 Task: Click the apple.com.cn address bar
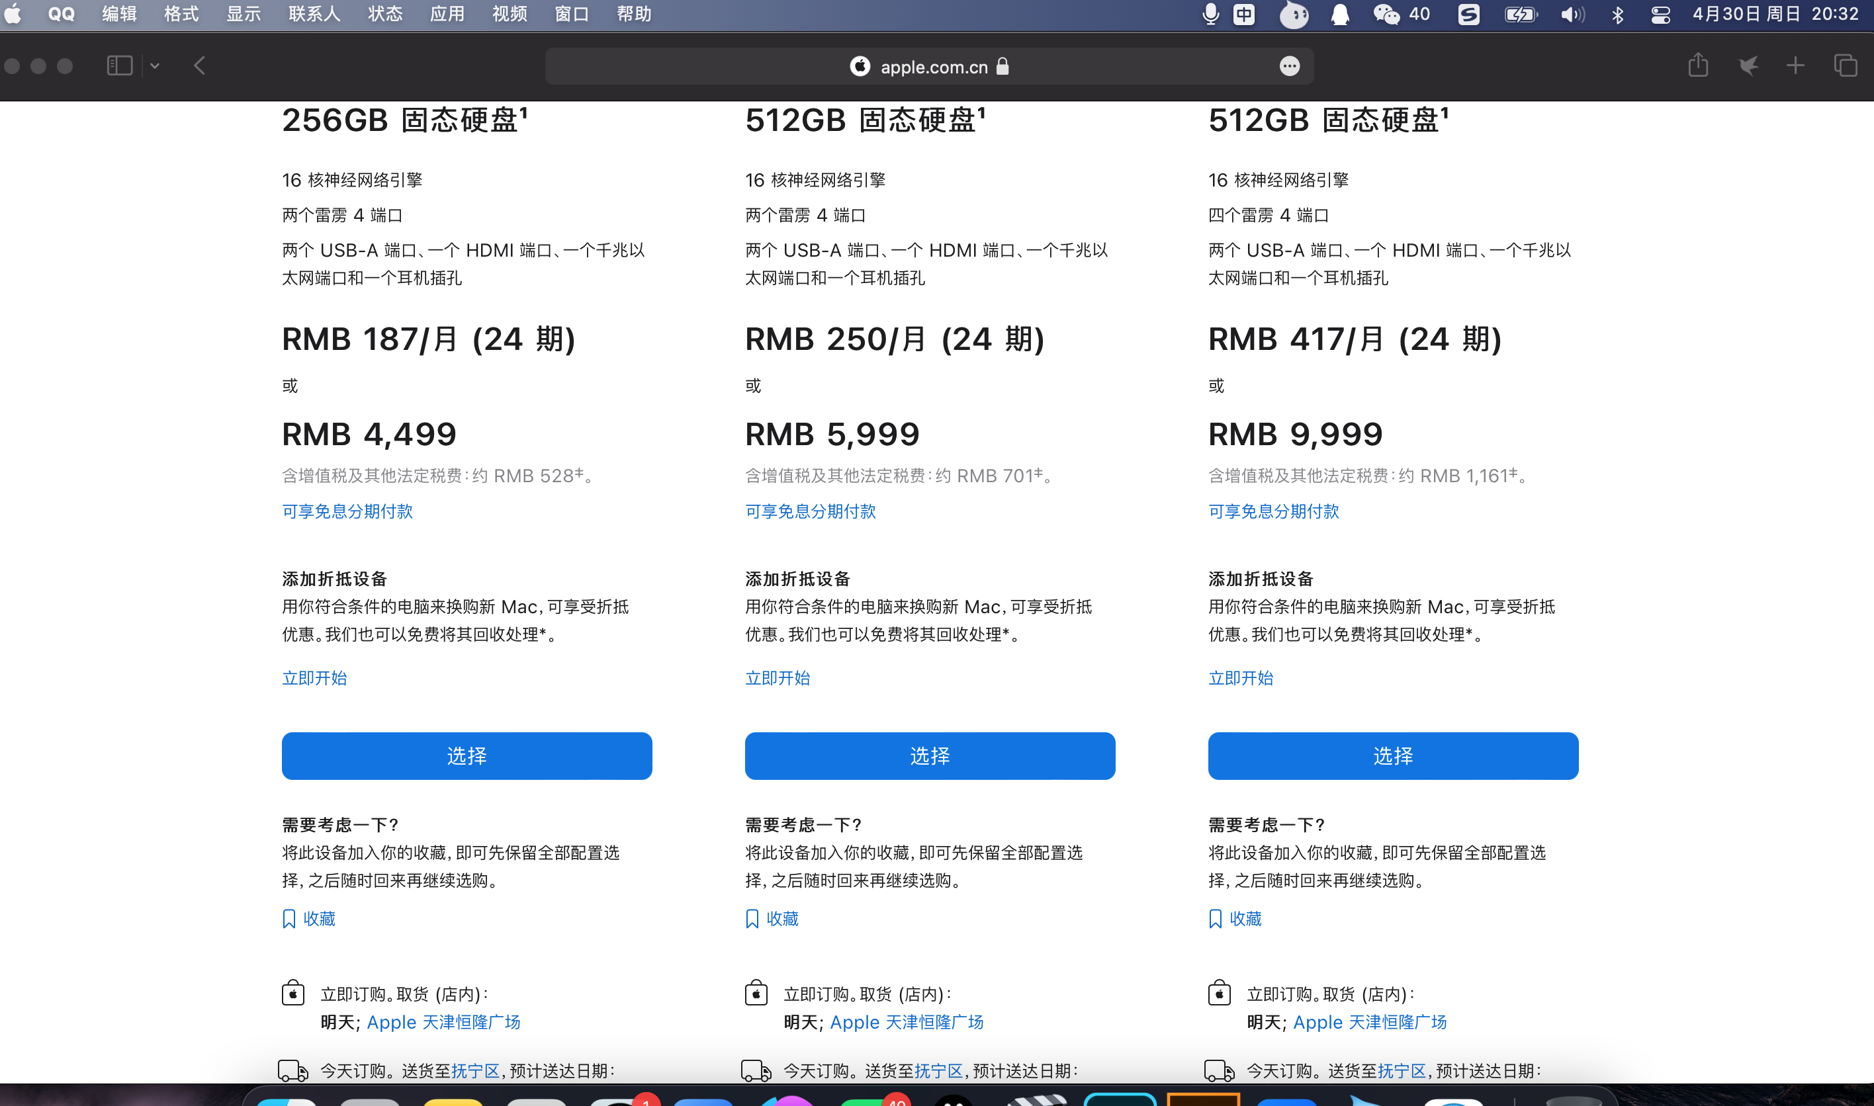[x=929, y=66]
